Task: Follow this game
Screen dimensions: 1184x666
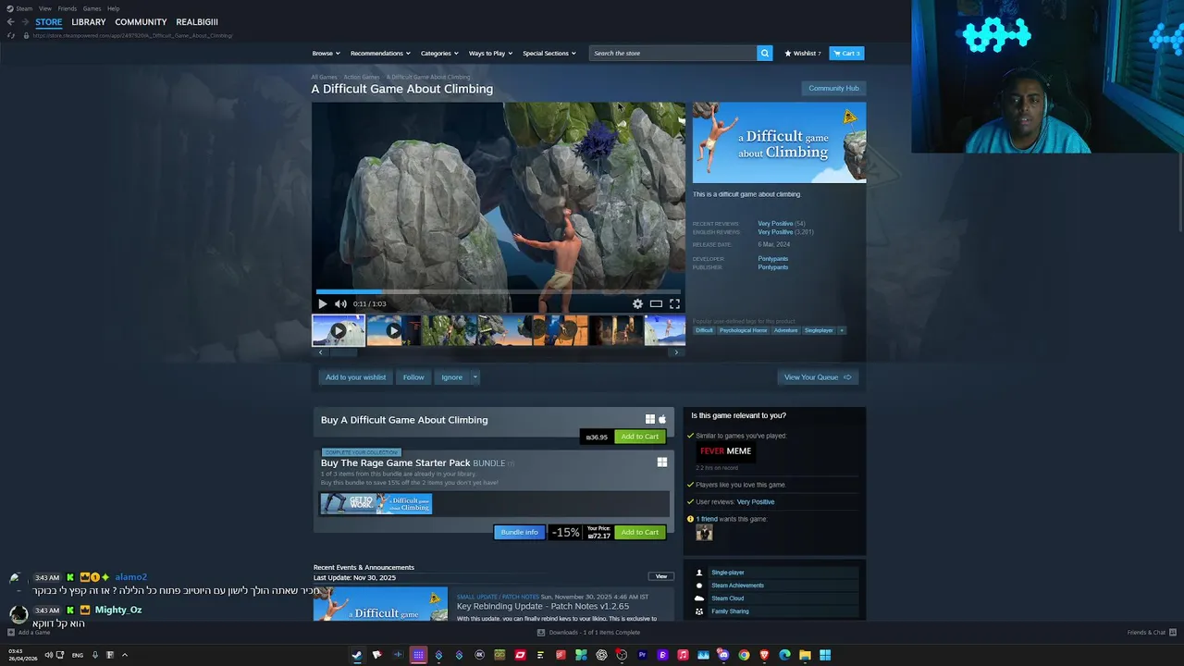Action: coord(413,377)
